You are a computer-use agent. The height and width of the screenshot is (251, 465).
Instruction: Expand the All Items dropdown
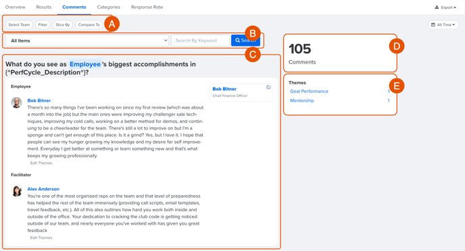pyautogui.click(x=87, y=40)
